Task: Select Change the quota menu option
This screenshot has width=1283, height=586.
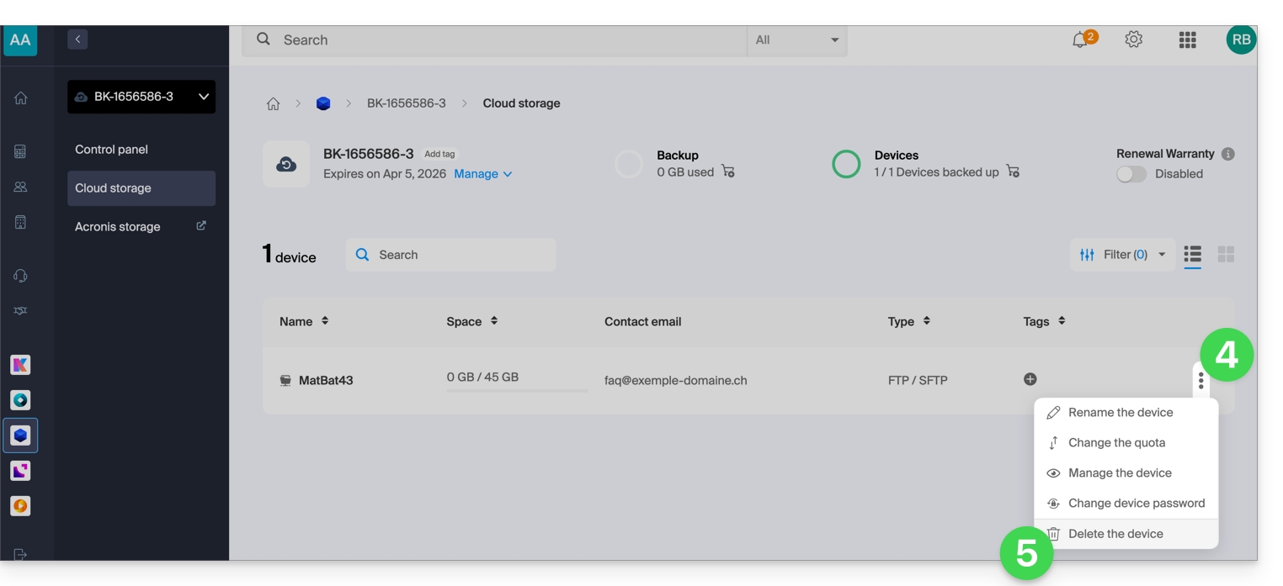Action: point(1116,443)
